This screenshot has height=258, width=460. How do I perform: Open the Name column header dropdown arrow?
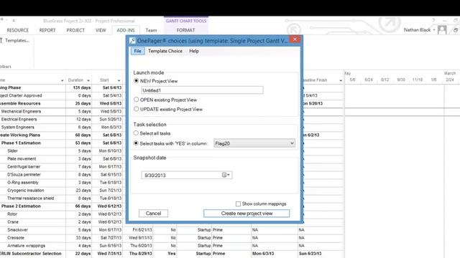[x=63, y=80]
